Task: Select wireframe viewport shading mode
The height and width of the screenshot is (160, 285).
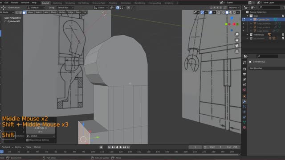Action: click(224, 12)
